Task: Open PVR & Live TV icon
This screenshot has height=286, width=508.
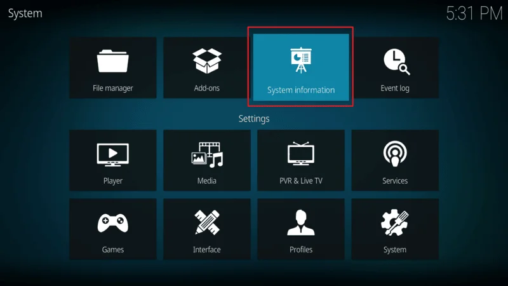Action: 301,153
